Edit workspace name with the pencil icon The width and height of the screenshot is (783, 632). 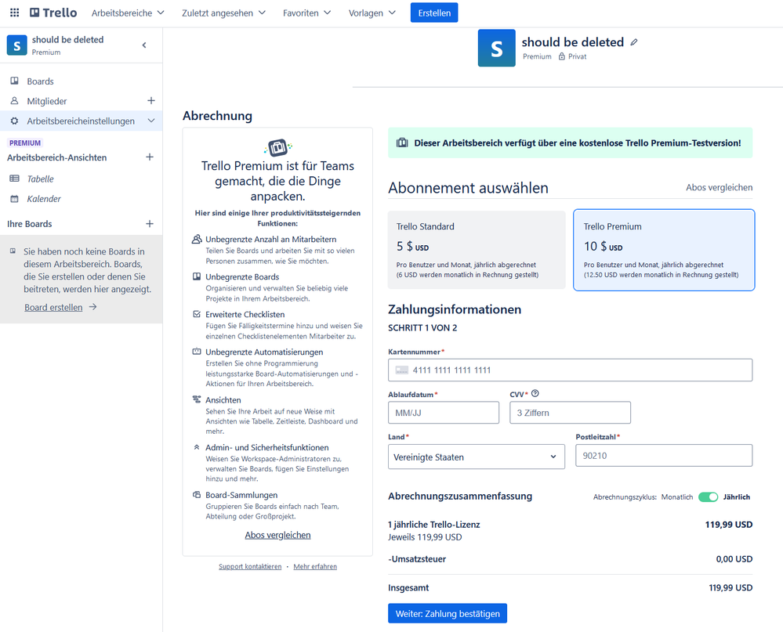point(634,42)
